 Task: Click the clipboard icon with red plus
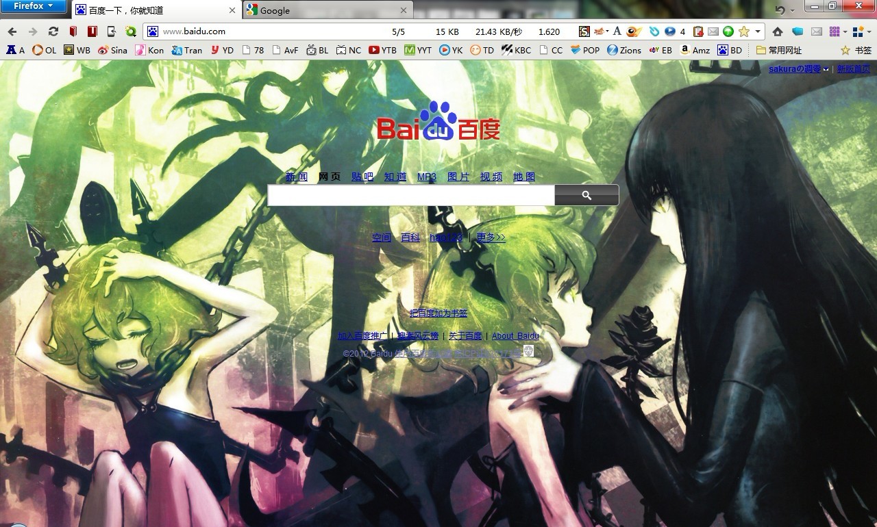[698, 31]
